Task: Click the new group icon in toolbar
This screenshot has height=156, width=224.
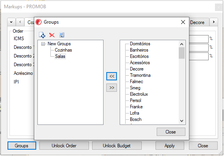Action: point(42,35)
